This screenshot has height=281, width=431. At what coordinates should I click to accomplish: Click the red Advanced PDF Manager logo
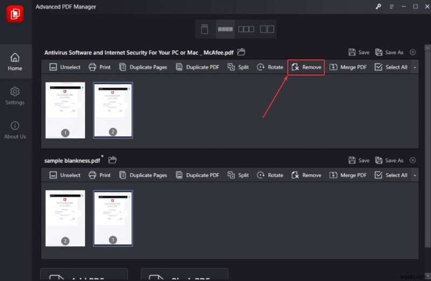coord(15,14)
